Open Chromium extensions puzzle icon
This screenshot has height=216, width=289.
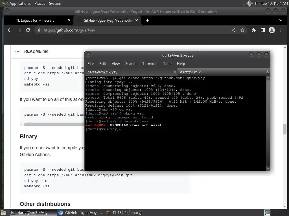[x=254, y=30]
